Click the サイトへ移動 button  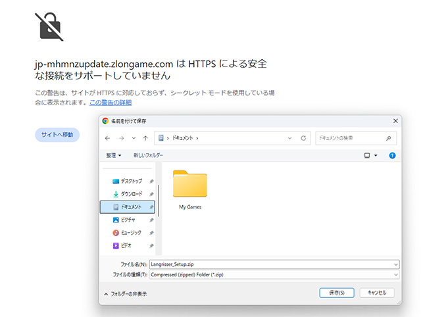coord(57,135)
